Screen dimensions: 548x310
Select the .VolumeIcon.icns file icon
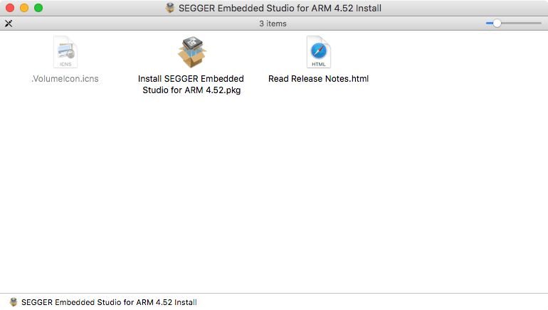click(65, 52)
